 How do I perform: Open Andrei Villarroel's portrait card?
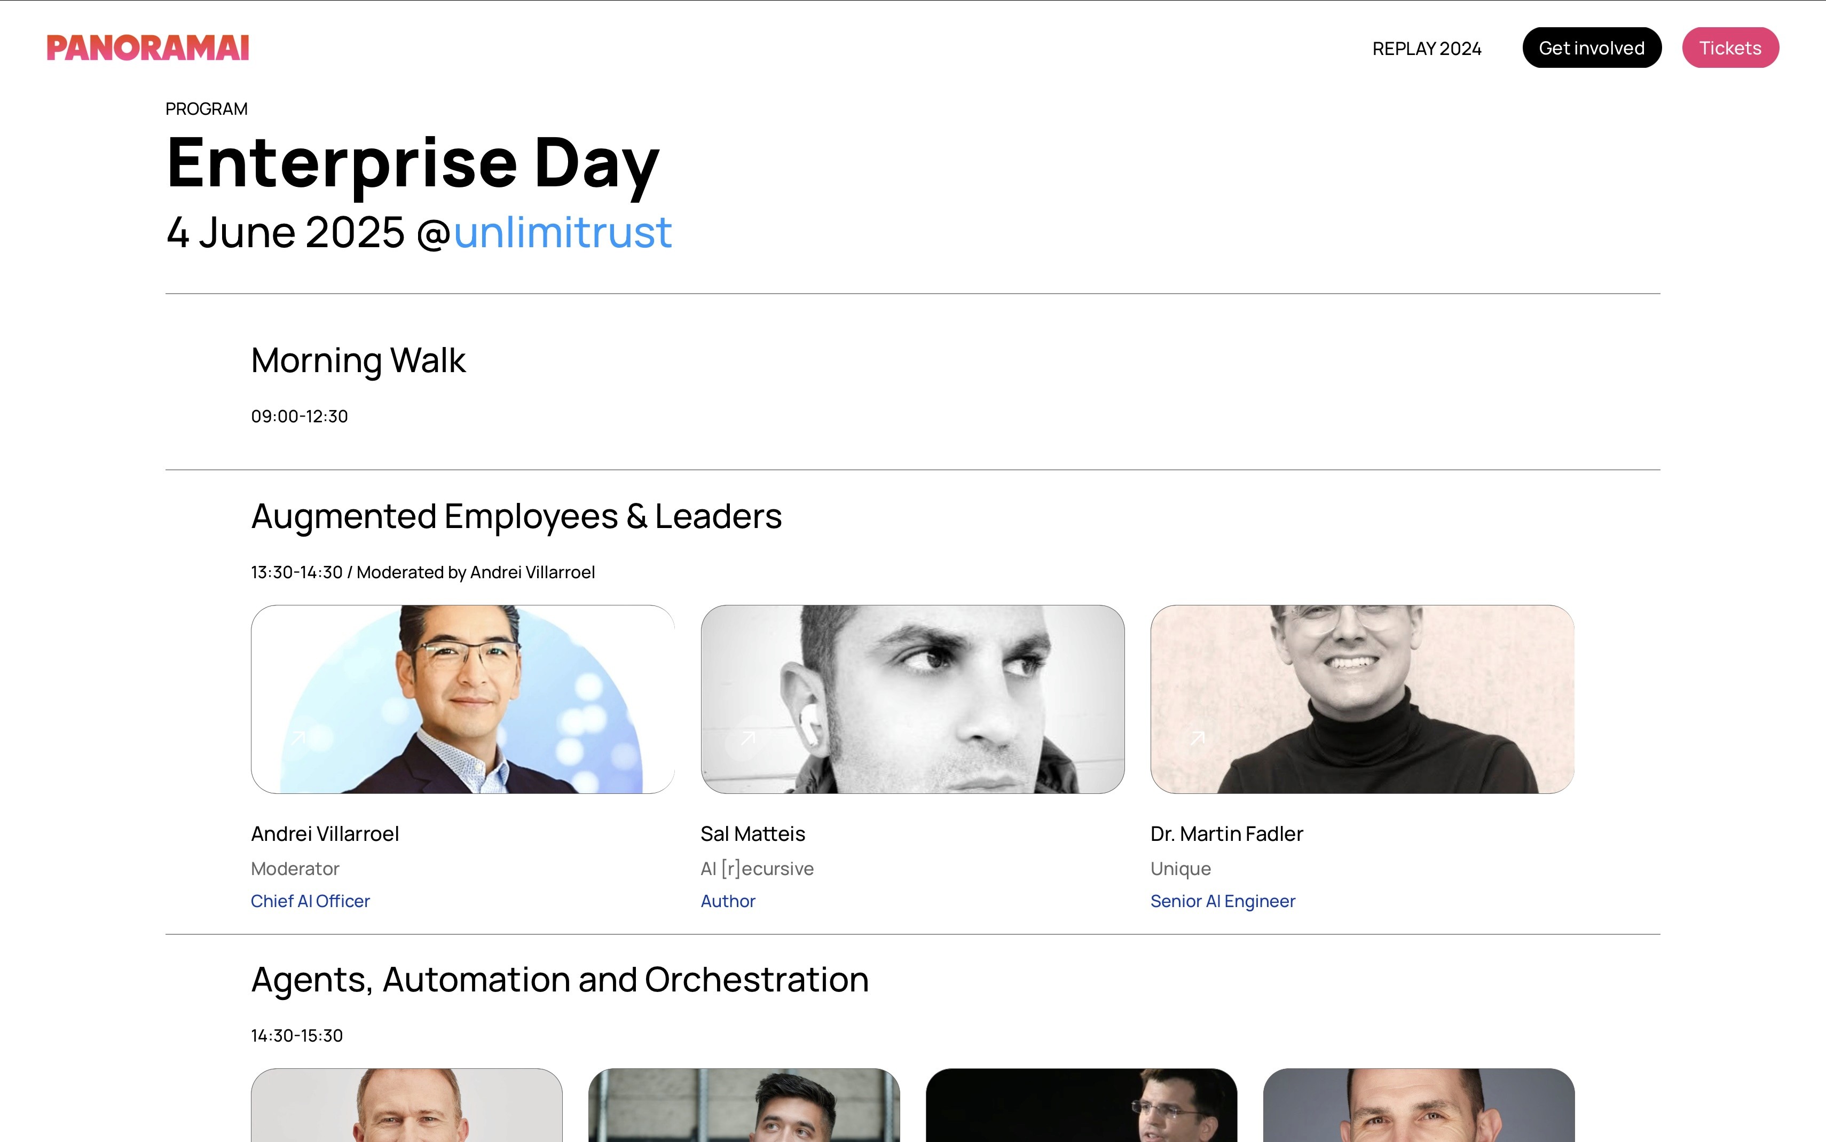[463, 699]
